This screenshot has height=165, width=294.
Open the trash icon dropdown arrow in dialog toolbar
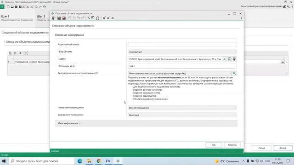56,18
